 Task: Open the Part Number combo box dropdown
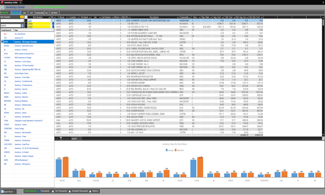(x=22, y=20)
